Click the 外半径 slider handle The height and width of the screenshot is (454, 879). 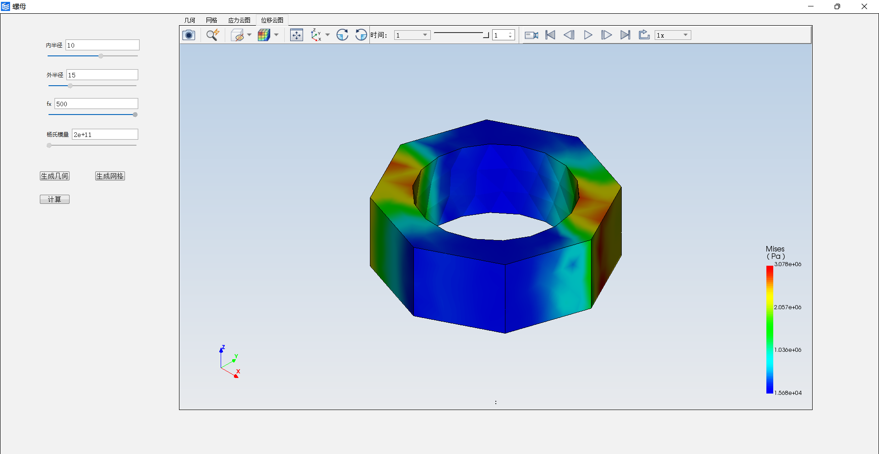click(70, 86)
